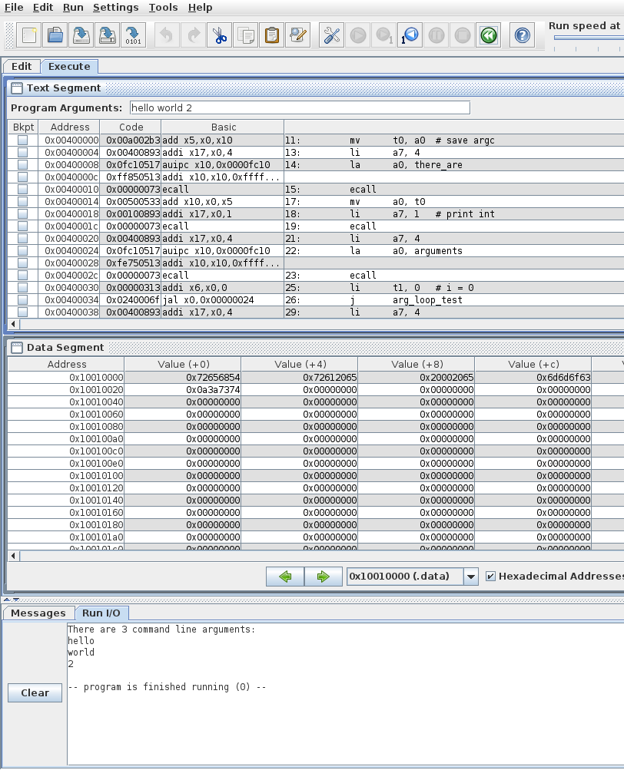Go to next memory range with right green arrow
The image size is (624, 770).
tap(323, 577)
